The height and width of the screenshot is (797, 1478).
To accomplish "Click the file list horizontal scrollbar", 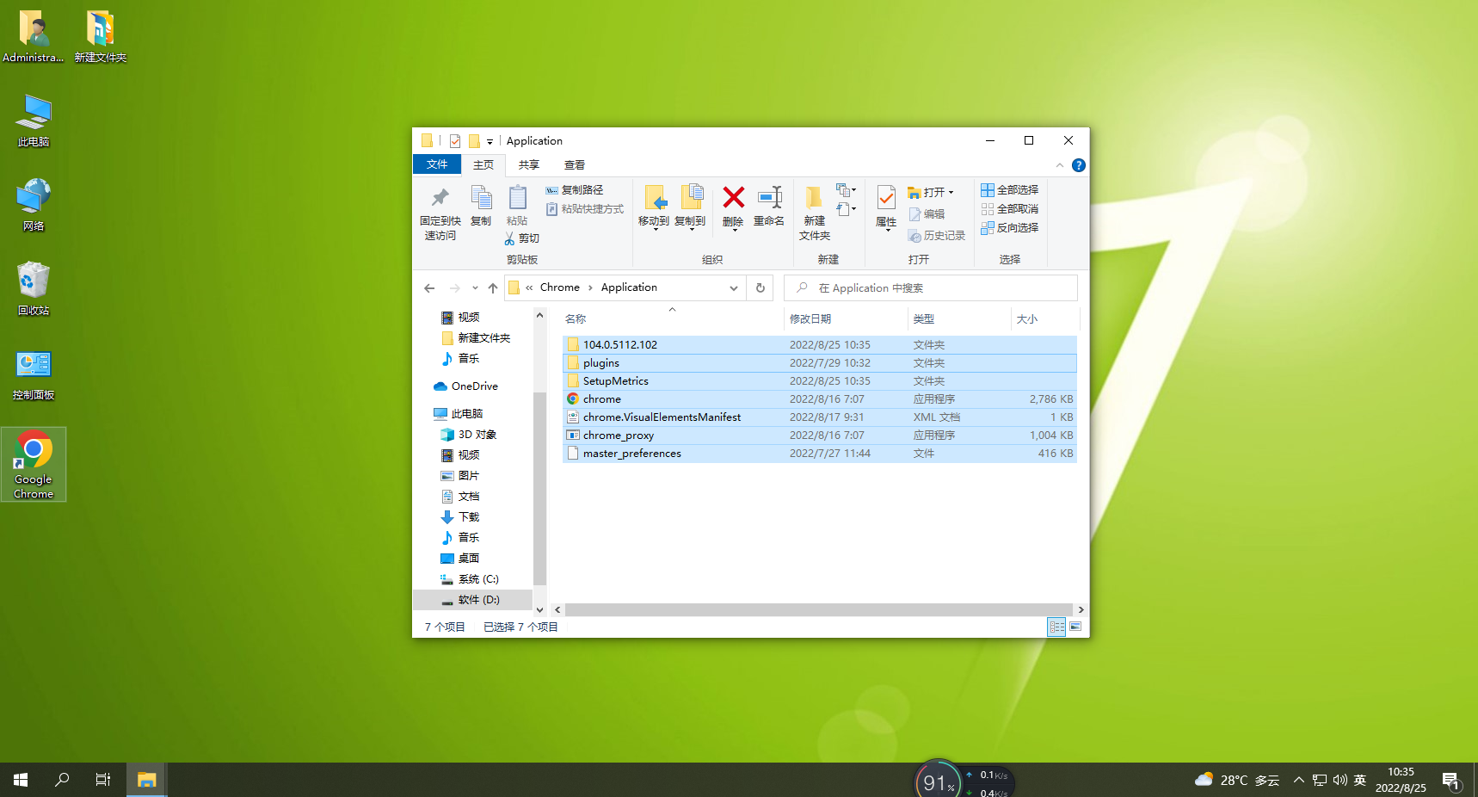I will pos(819,609).
